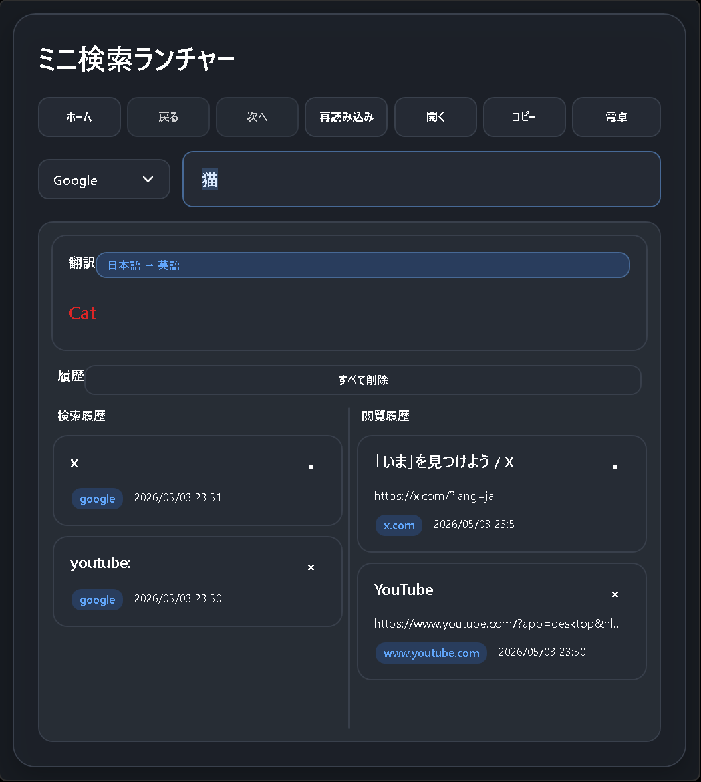This screenshot has height=782, width=701.
Task: Open the YouTube browsing entry title
Action: click(x=404, y=590)
